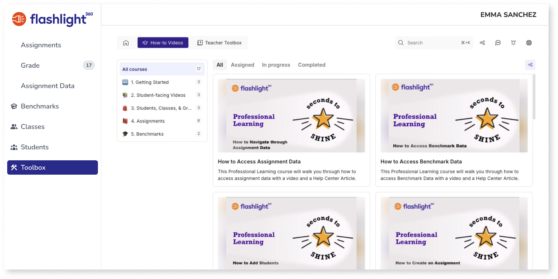Open the 1. Getting Started category

tap(162, 82)
